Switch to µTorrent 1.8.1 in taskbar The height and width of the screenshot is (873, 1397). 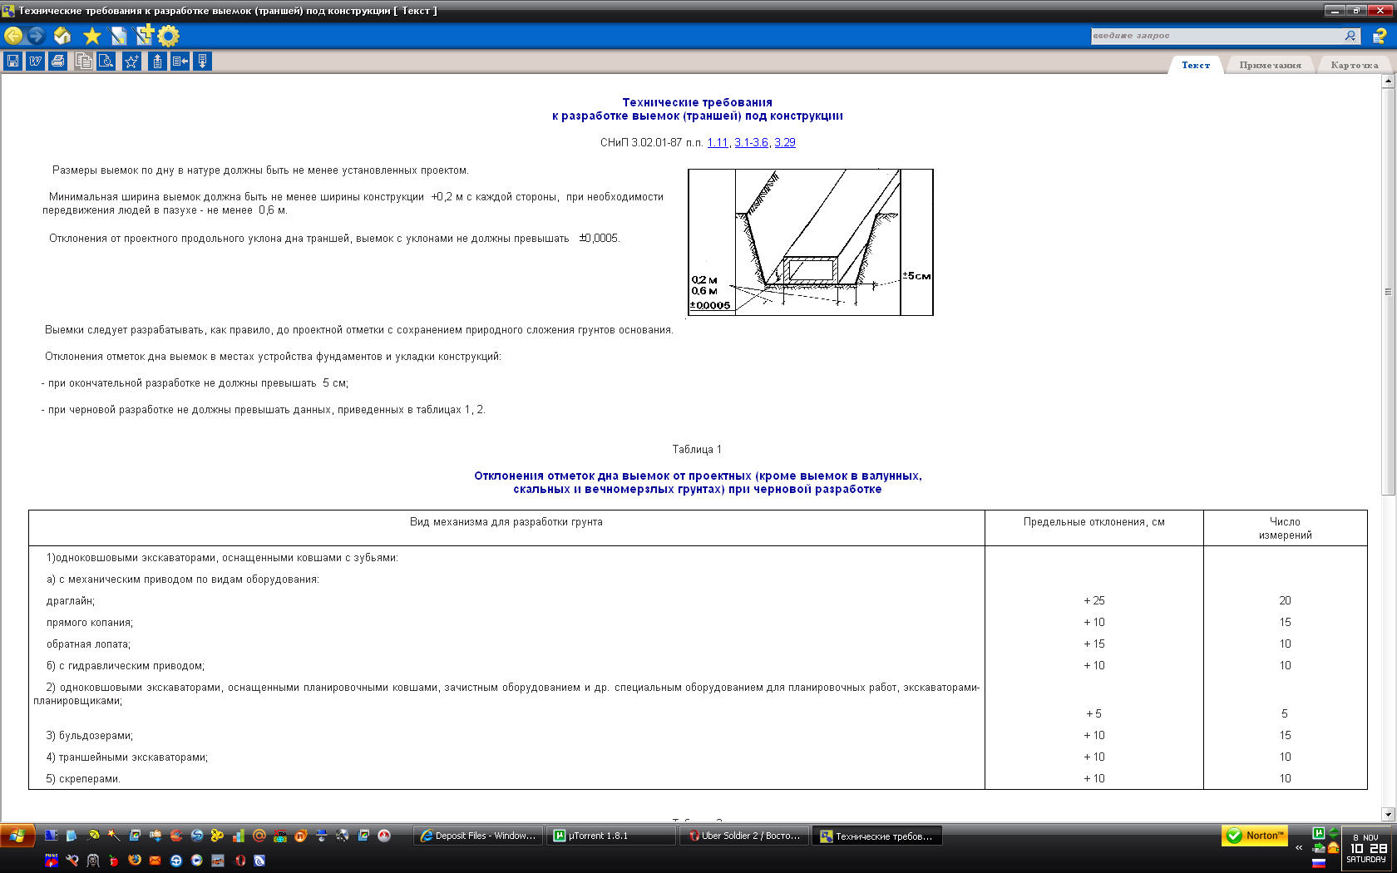tap(610, 836)
